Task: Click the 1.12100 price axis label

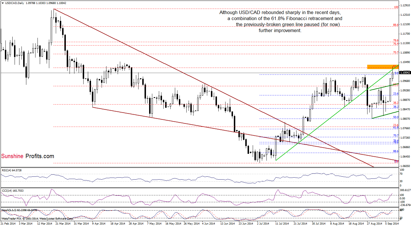Action: [405, 24]
